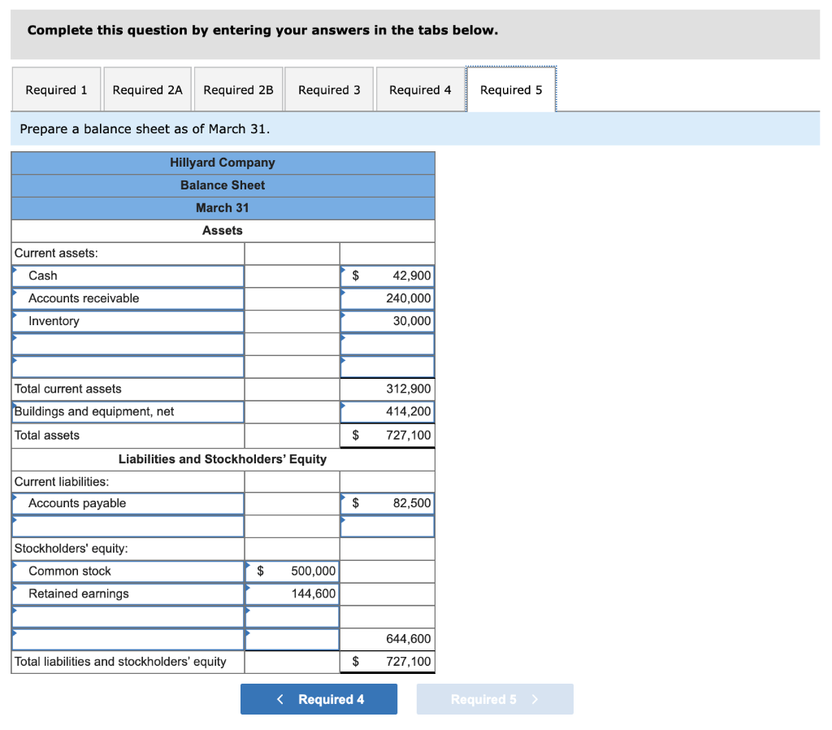The image size is (832, 730).
Task: Open the Inventory row account dropdown
Action: point(14,315)
